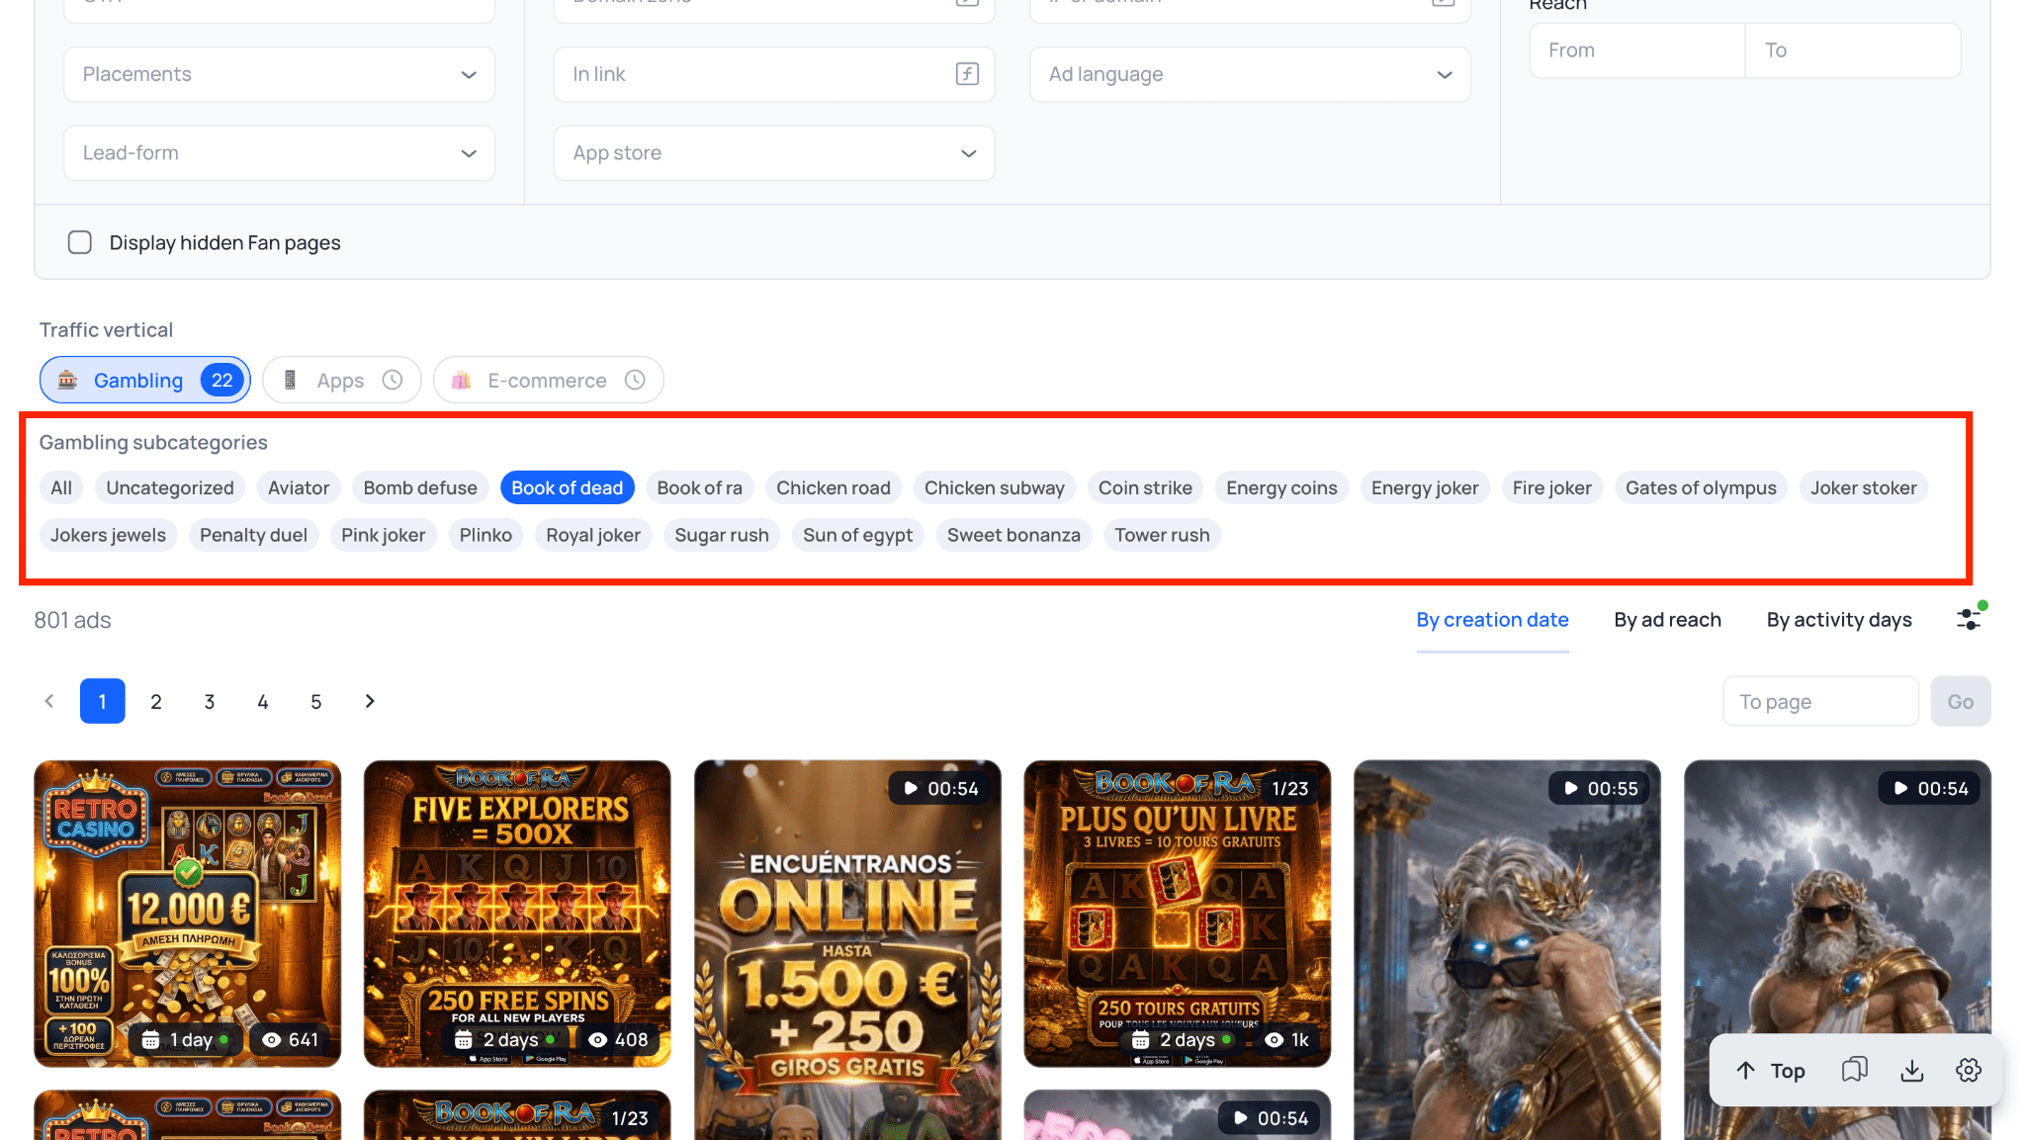This screenshot has width=2025, height=1140.
Task: Open the Ad language dropdown
Action: (1251, 74)
